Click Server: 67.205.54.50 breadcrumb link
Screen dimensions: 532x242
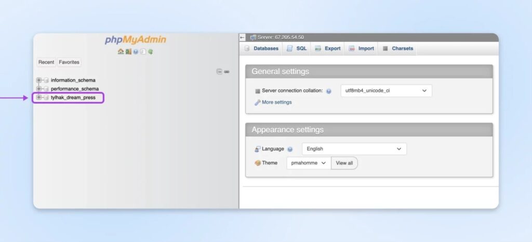pyautogui.click(x=281, y=37)
